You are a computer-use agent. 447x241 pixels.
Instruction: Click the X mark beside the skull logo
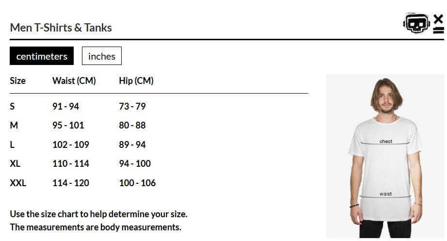pyautogui.click(x=438, y=19)
